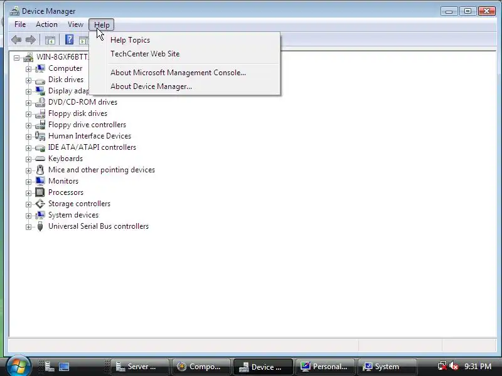
Task: Click the Mice and other pointing devices icon
Action: 40,170
